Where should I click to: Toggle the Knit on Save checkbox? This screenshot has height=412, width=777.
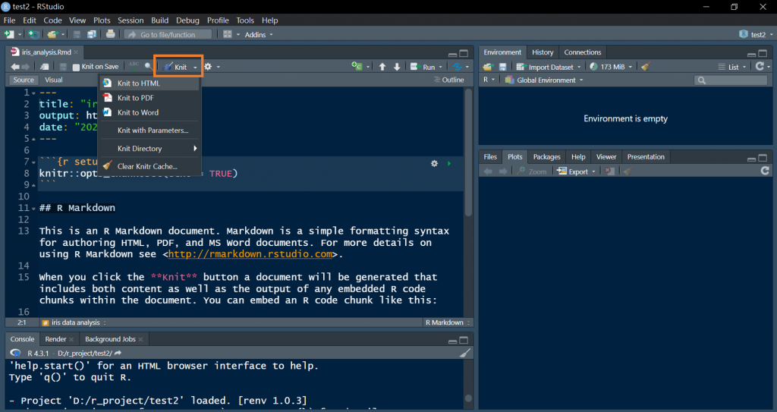click(76, 67)
